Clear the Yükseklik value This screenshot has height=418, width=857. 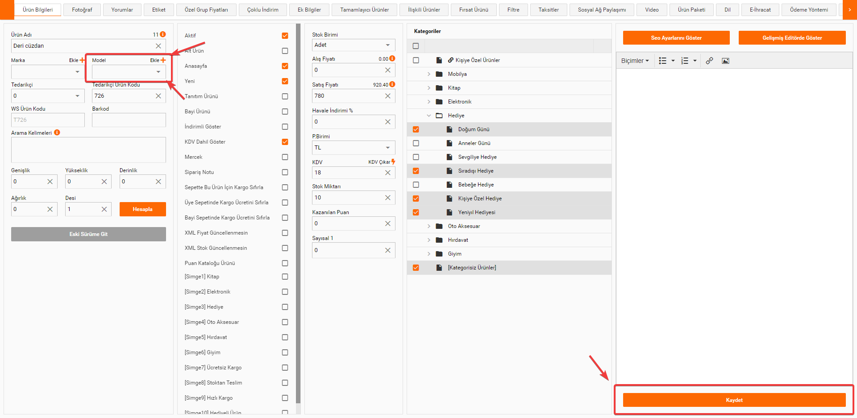pyautogui.click(x=104, y=182)
